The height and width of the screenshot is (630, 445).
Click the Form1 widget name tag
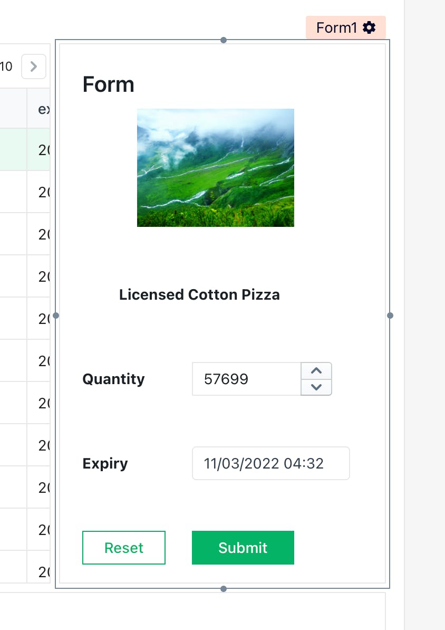pos(336,27)
